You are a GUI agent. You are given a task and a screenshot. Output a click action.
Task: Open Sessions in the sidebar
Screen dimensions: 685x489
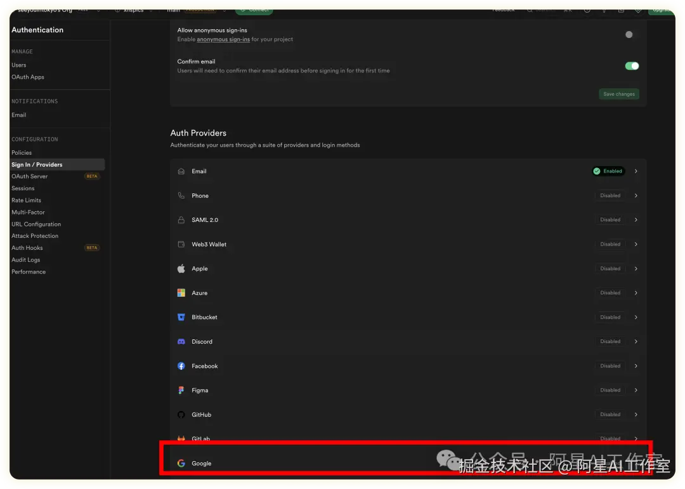point(23,188)
